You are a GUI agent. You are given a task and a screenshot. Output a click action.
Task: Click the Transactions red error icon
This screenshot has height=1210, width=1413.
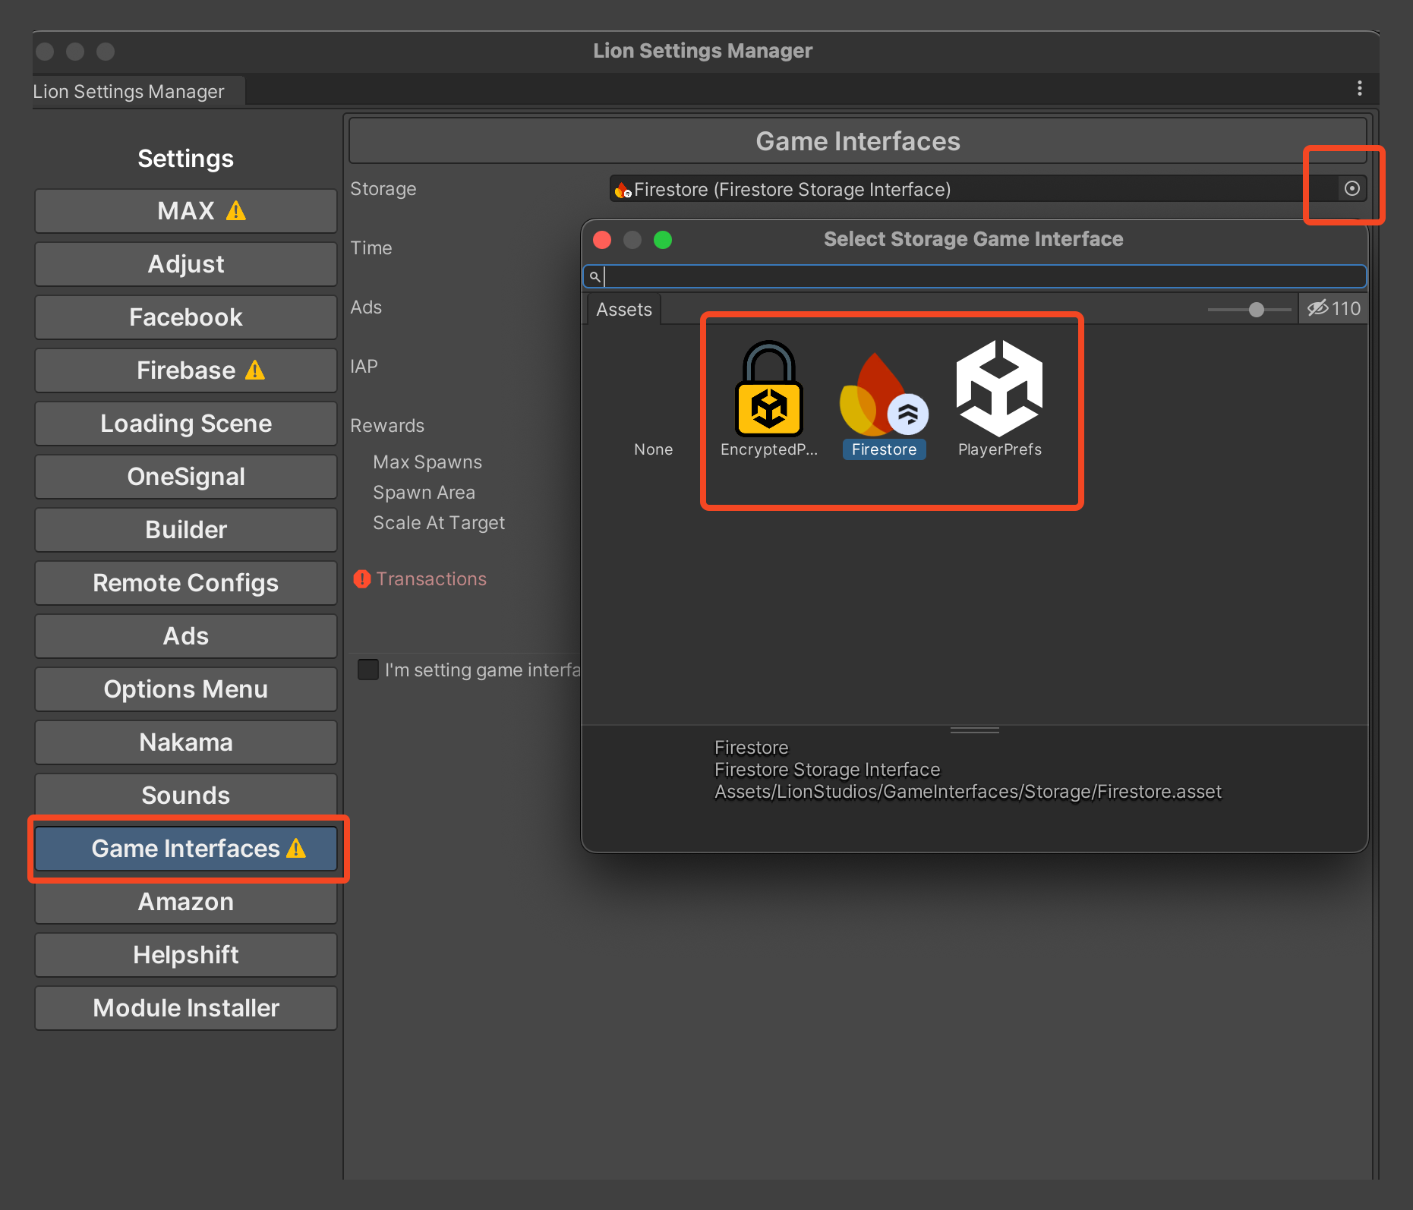pos(362,579)
